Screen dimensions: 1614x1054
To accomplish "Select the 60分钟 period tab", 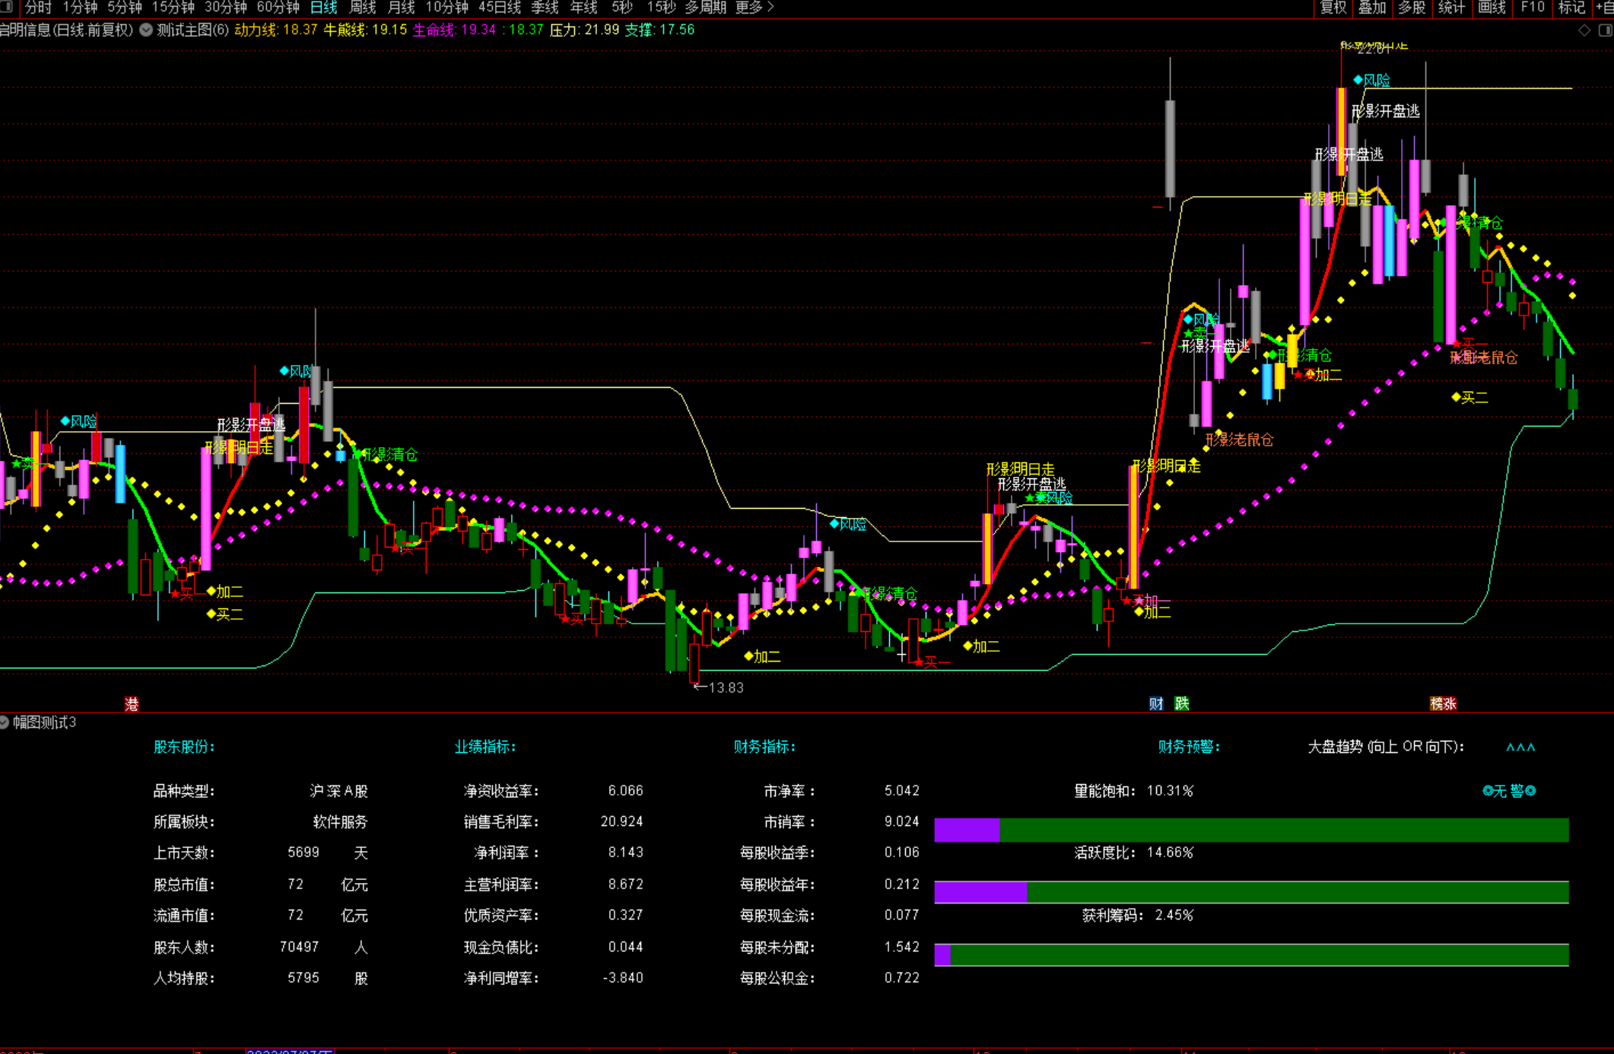I will [278, 8].
